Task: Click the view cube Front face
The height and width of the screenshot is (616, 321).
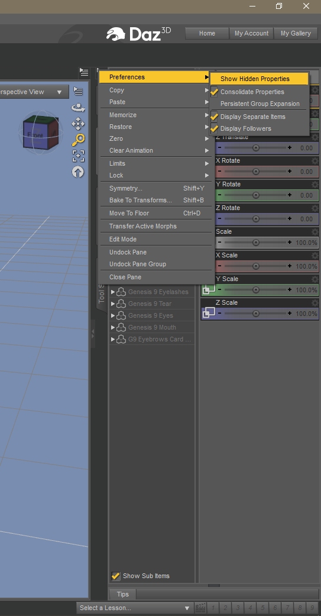Action: (x=35, y=135)
